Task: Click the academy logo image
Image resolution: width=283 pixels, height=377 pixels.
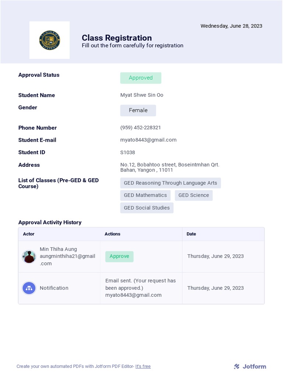Action: click(49, 40)
